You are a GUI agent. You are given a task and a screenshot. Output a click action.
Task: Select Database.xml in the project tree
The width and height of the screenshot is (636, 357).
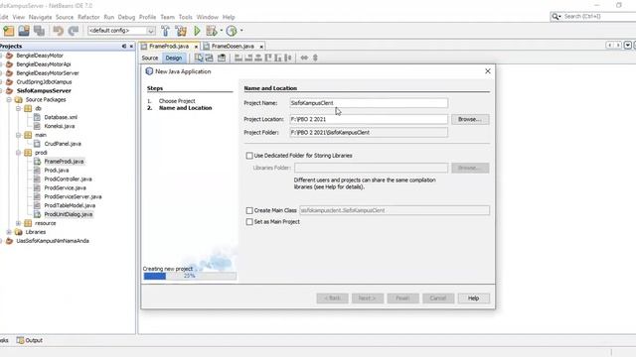click(x=61, y=117)
